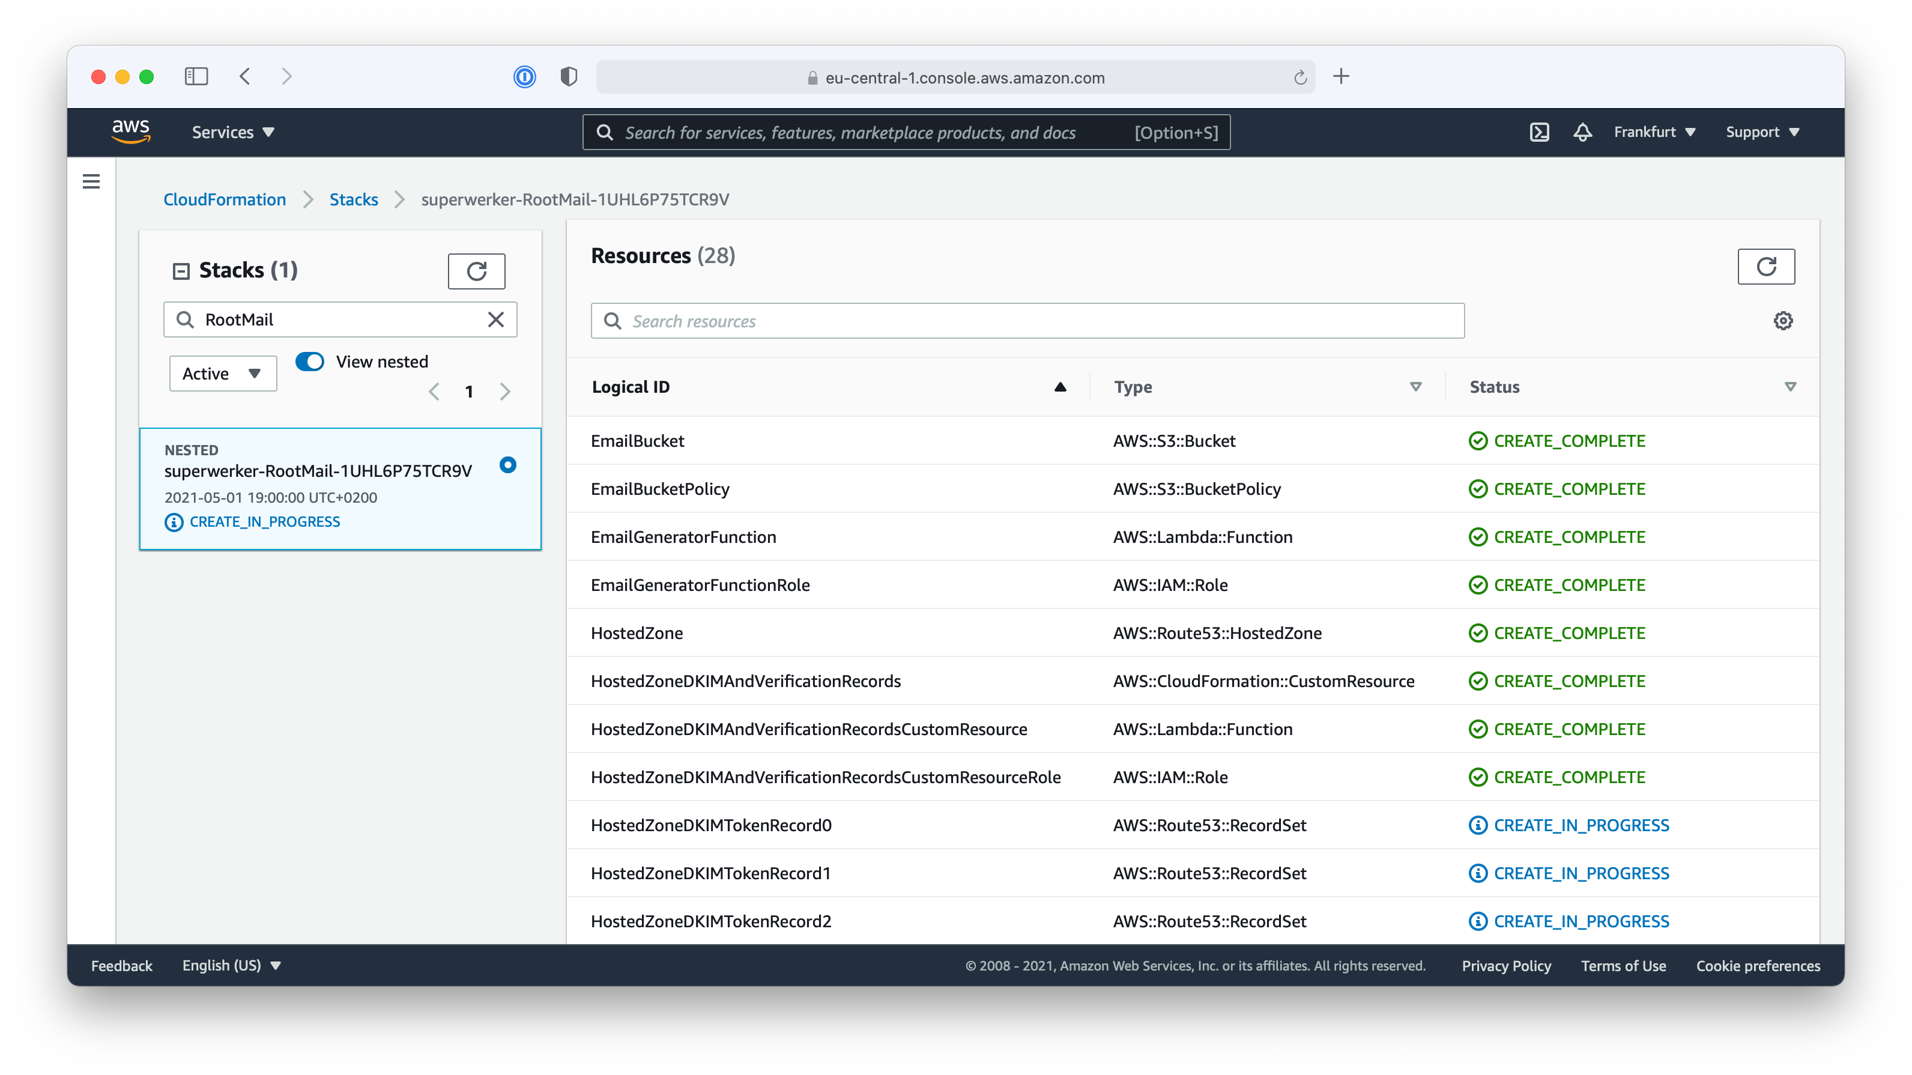Go forward in Safari history
The height and width of the screenshot is (1075, 1912).
(286, 76)
